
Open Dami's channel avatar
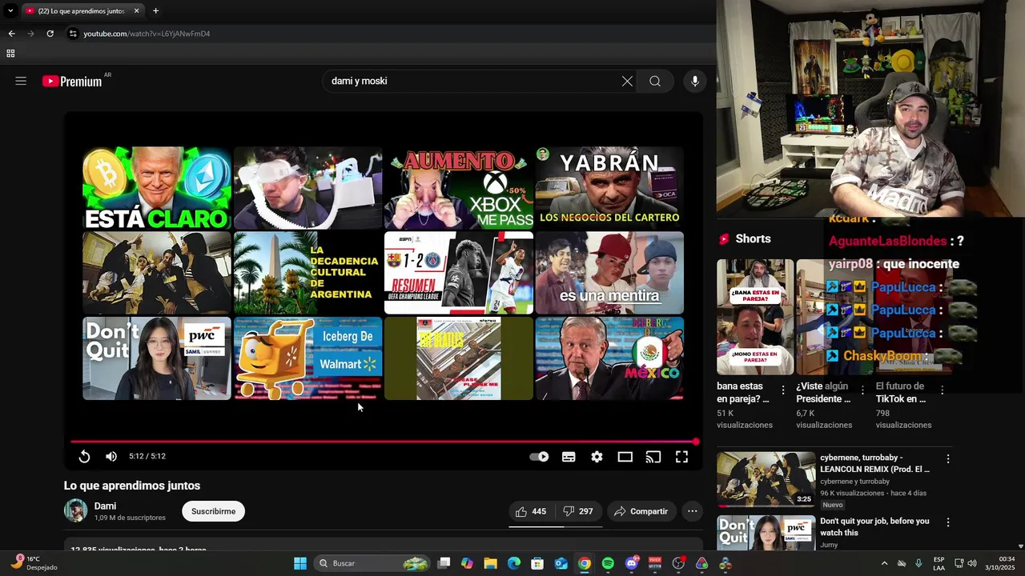pos(75,510)
